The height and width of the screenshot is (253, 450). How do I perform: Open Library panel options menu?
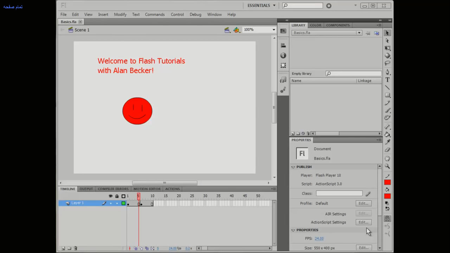tap(379, 25)
